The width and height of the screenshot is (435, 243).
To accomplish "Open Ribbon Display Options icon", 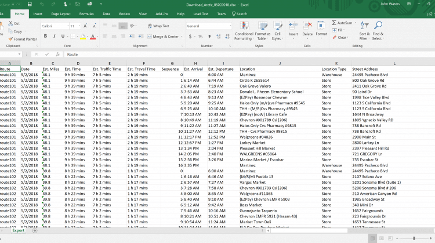I will [409, 4].
